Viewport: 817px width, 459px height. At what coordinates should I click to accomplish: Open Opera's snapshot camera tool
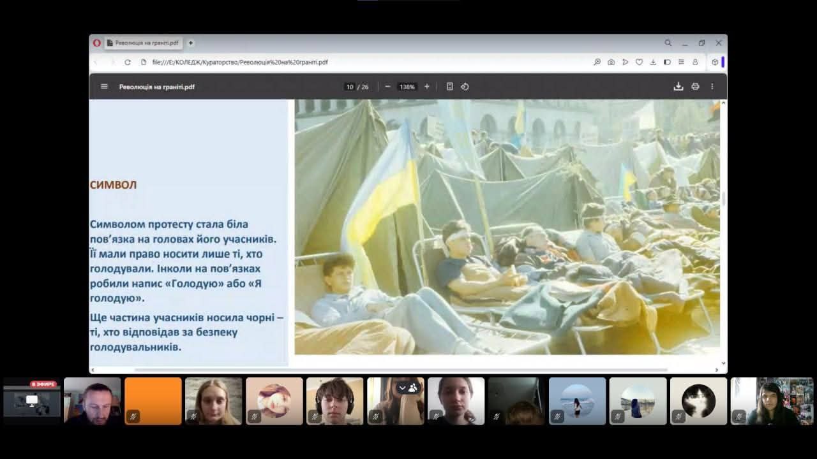[x=611, y=62]
